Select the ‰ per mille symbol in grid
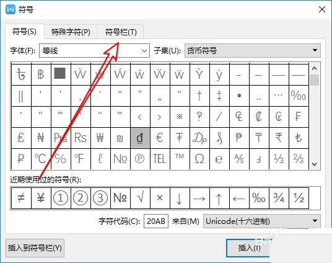This screenshot has height=263, width=332. (x=299, y=96)
